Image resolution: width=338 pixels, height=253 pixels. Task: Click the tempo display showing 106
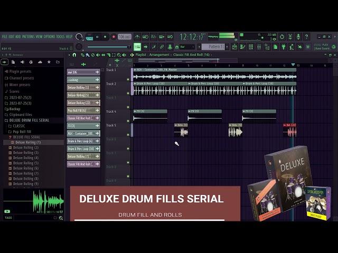(125, 37)
